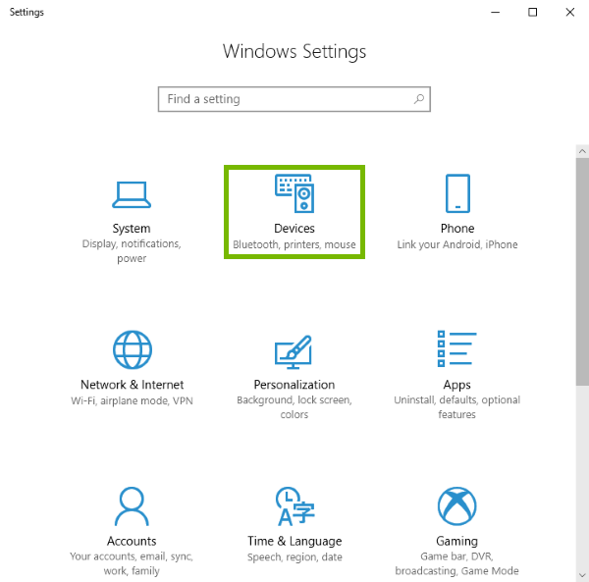The width and height of the screenshot is (589, 582).
Task: Click 'Display, notifications, power' description
Action: pyautogui.click(x=132, y=251)
